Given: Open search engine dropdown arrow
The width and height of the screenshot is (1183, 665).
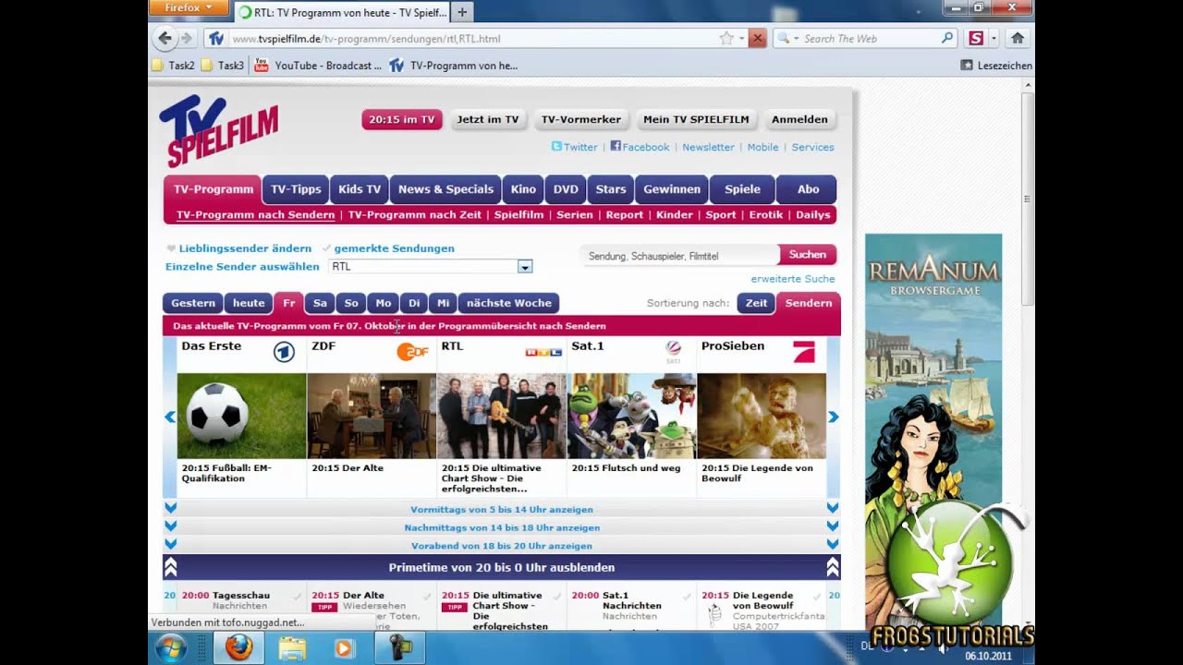Looking at the screenshot, I should click(796, 39).
